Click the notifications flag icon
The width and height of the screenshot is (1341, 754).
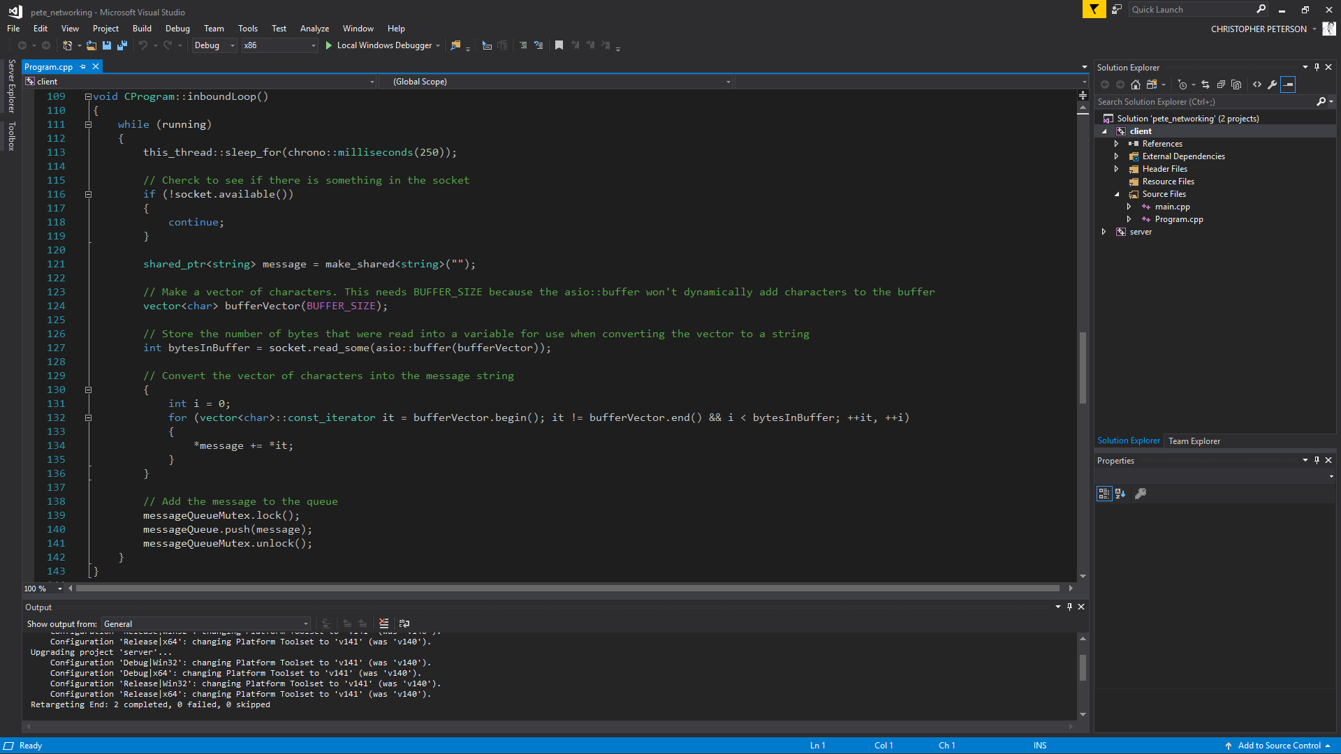(1094, 9)
